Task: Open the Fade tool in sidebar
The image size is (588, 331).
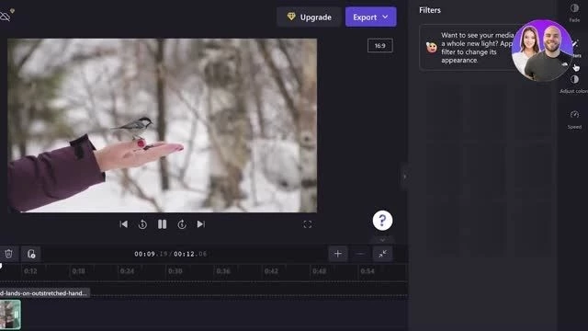Action: 574,12
